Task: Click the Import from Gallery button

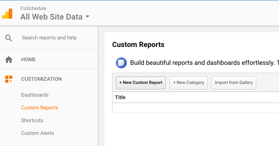Action: (234, 83)
